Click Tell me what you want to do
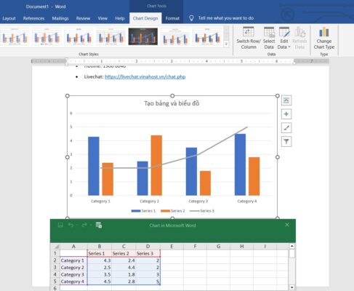This screenshot has height=291, width=354. [x=226, y=18]
